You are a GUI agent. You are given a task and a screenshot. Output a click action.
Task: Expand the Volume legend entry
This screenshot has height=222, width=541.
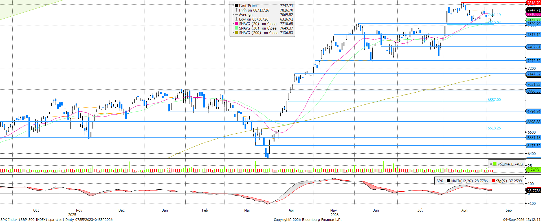tap(491, 164)
